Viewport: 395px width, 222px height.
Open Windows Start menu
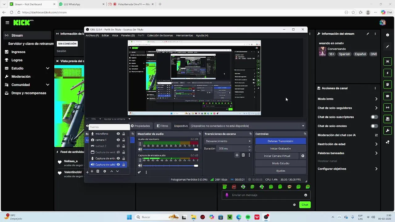(x=129, y=217)
